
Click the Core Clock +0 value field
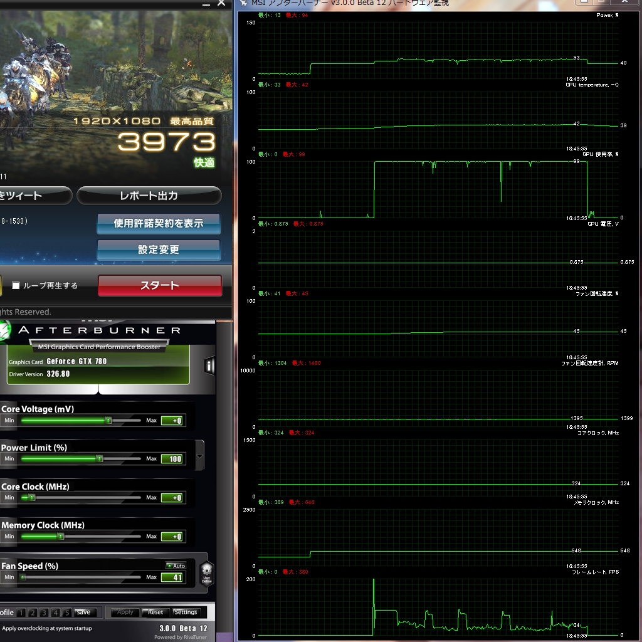[172, 497]
